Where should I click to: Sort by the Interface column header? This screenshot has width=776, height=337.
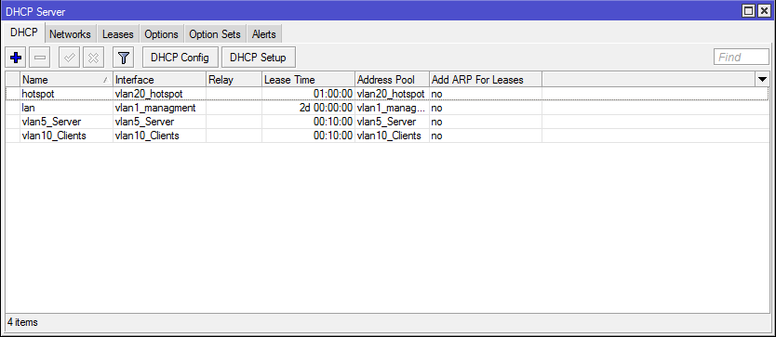(x=159, y=80)
